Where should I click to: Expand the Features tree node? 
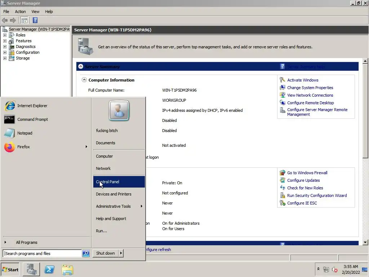coord(5,41)
